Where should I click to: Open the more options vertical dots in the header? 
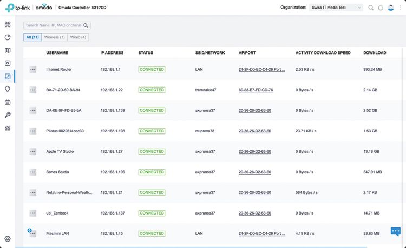[x=400, y=8]
